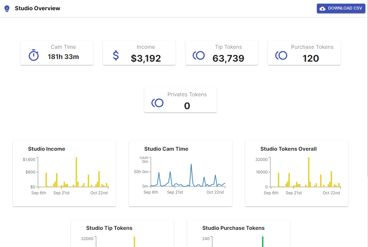
Task: Click the Privates Tokens value 0
Action: point(187,106)
